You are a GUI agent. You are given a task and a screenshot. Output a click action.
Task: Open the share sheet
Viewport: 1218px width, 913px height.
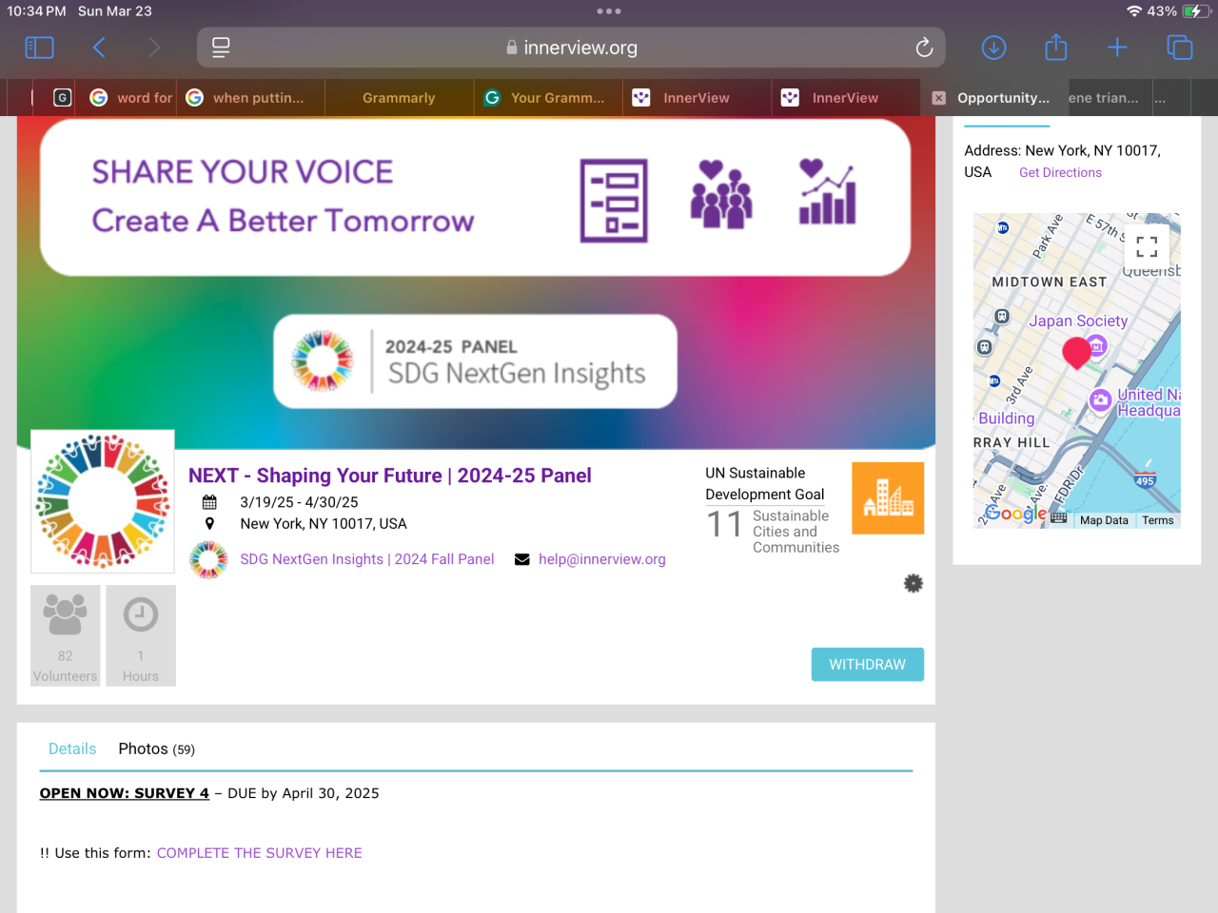pos(1056,47)
